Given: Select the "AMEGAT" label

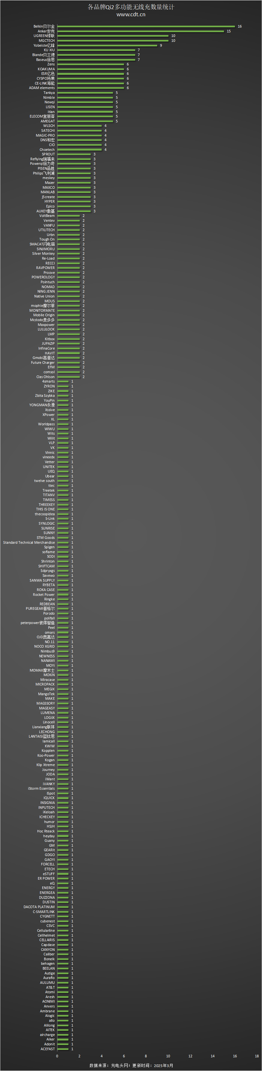Looking at the screenshot, I should point(48,121).
